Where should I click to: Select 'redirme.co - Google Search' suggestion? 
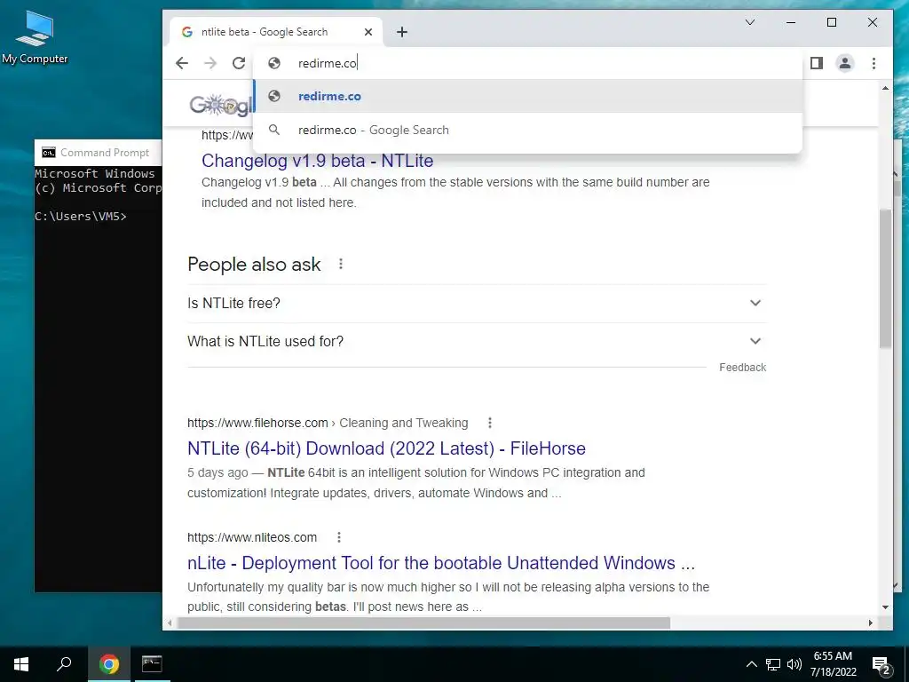click(527, 130)
